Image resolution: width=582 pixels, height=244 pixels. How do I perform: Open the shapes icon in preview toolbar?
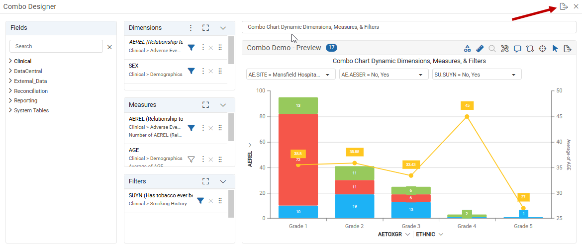coord(467,48)
